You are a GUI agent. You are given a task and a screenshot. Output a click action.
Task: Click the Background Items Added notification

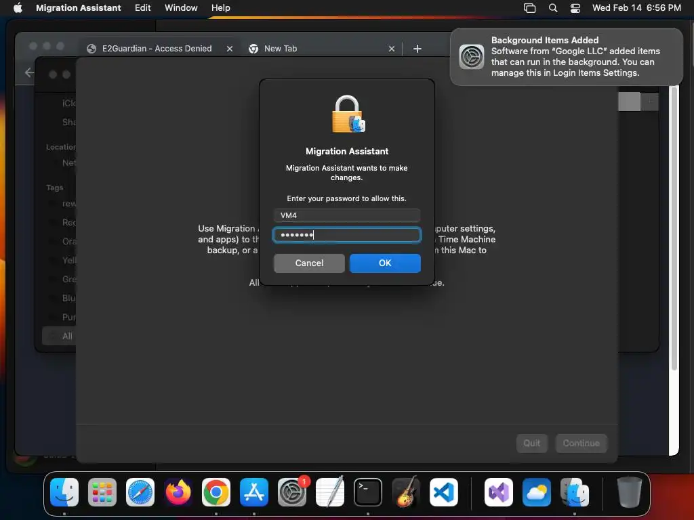[567, 57]
